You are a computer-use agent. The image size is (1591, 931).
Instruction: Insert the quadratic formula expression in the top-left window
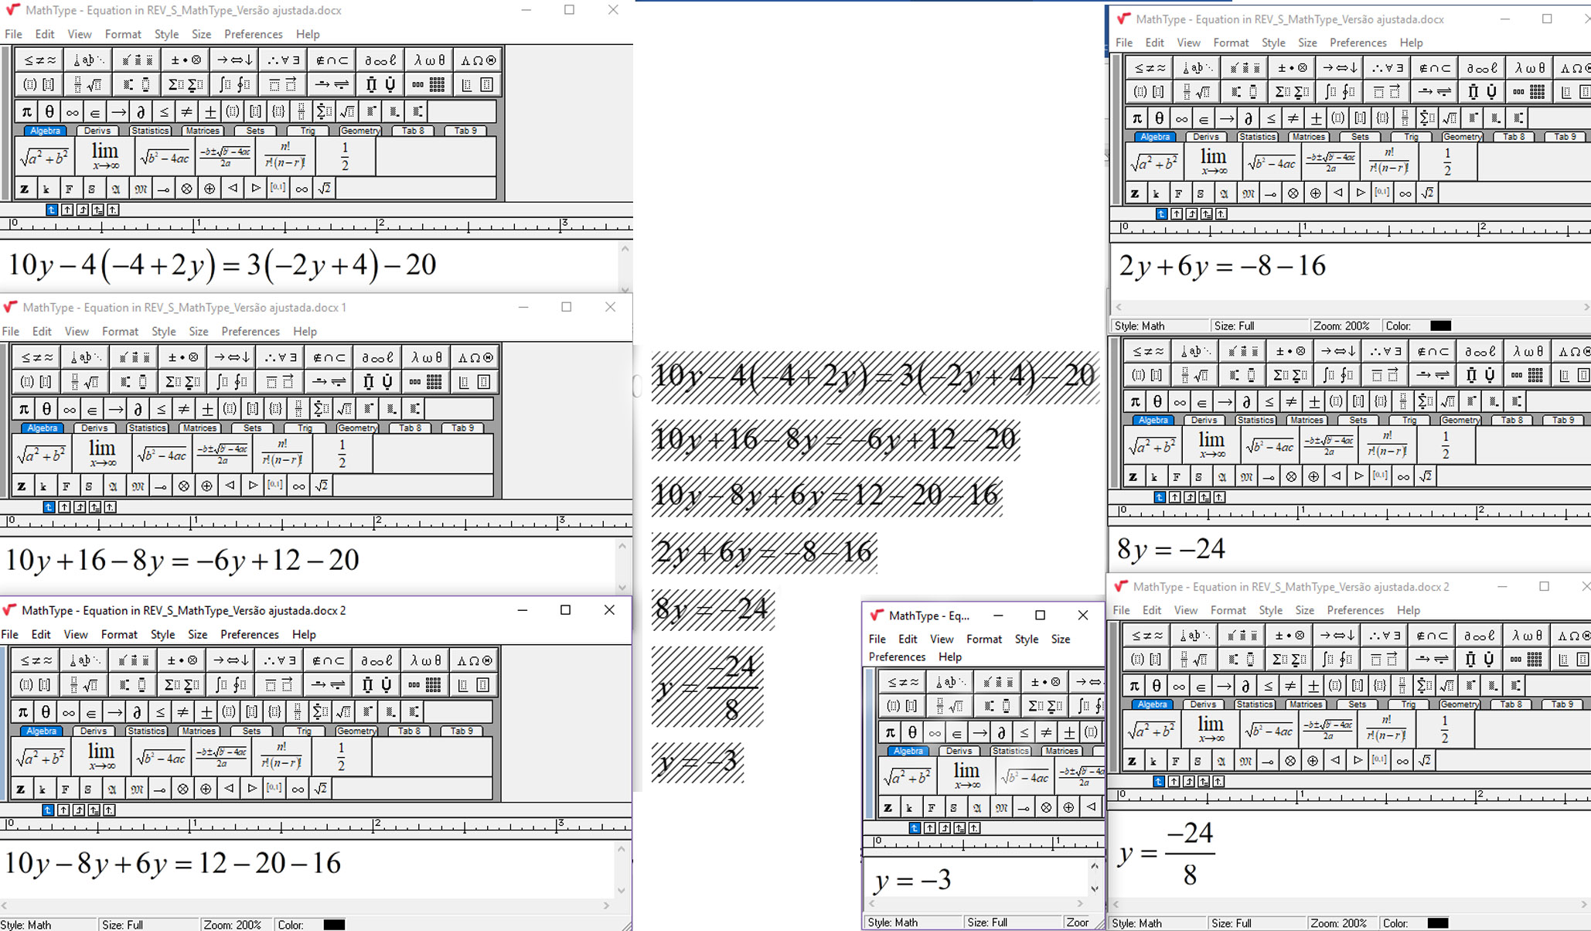click(225, 157)
